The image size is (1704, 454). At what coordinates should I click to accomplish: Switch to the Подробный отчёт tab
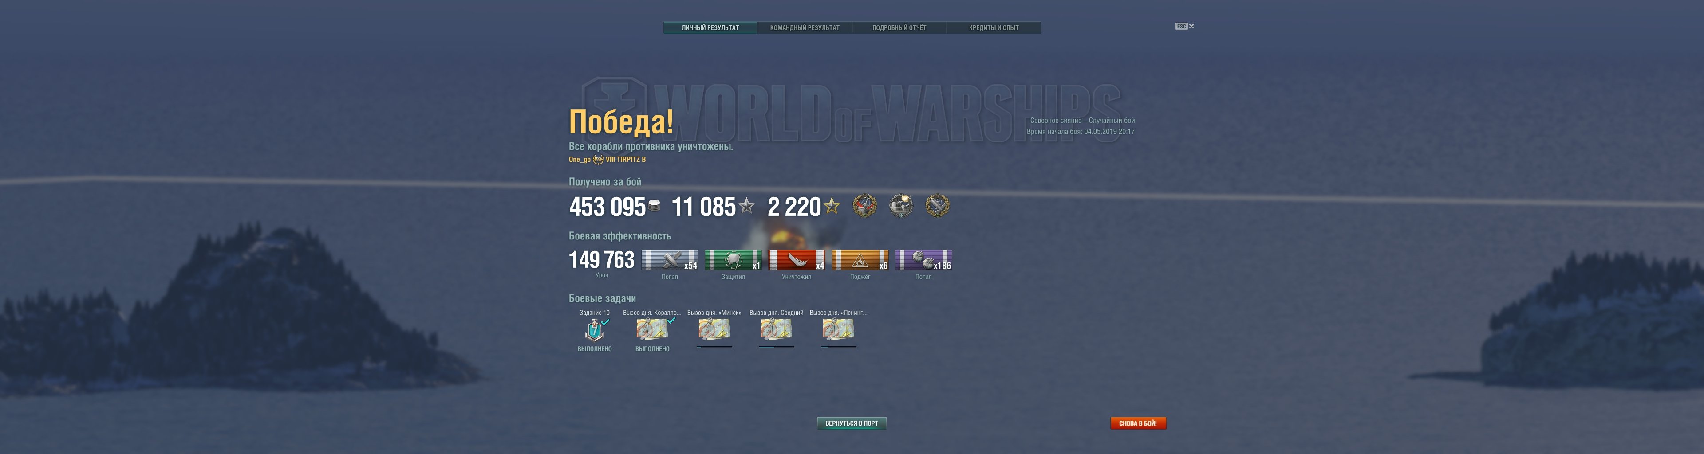[x=899, y=28]
